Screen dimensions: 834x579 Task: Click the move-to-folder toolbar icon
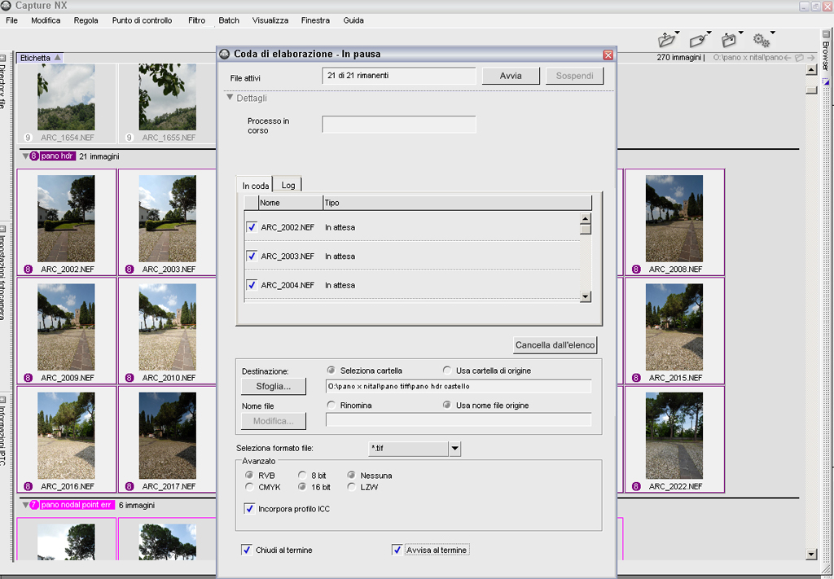pyautogui.click(x=729, y=39)
